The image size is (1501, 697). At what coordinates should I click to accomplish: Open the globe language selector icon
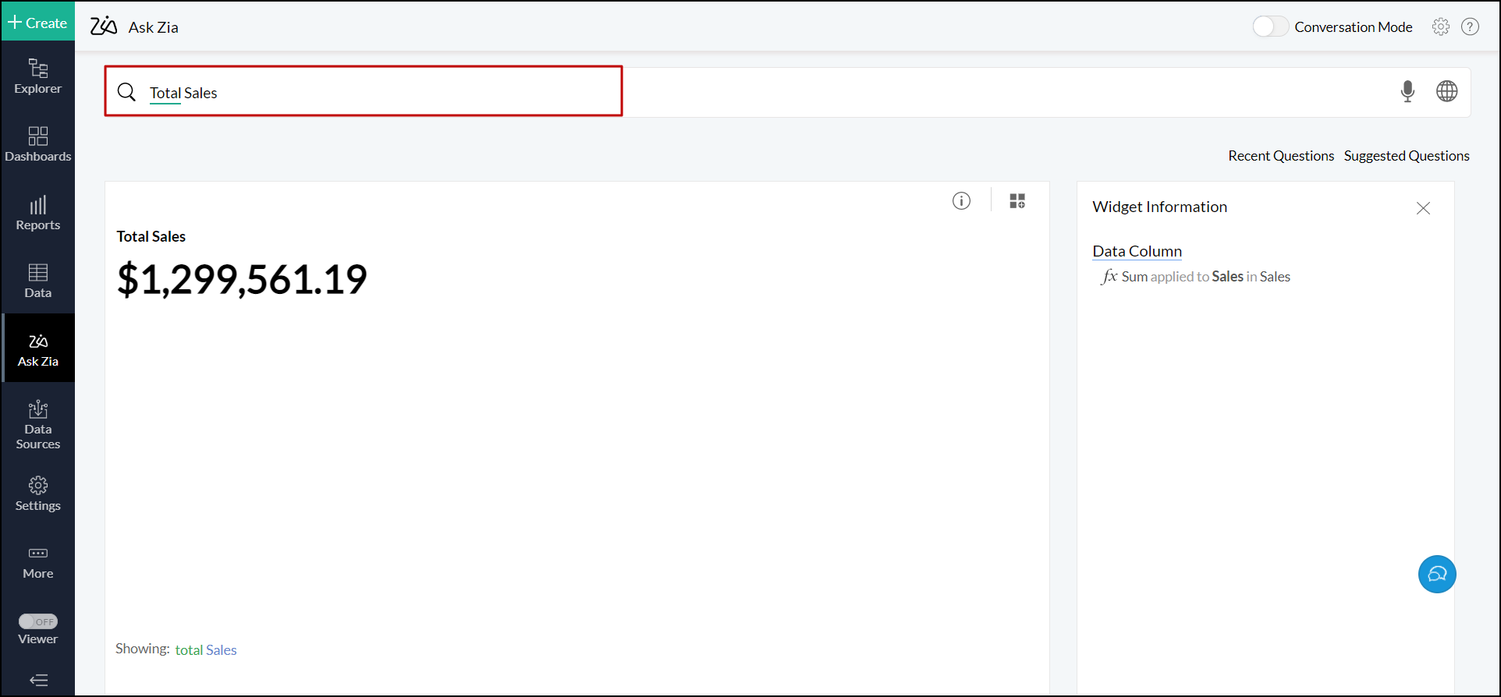pyautogui.click(x=1446, y=92)
